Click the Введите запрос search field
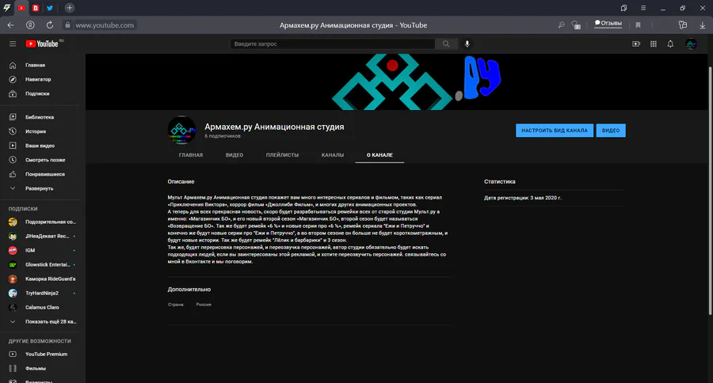This screenshot has height=383, width=713. 333,44
